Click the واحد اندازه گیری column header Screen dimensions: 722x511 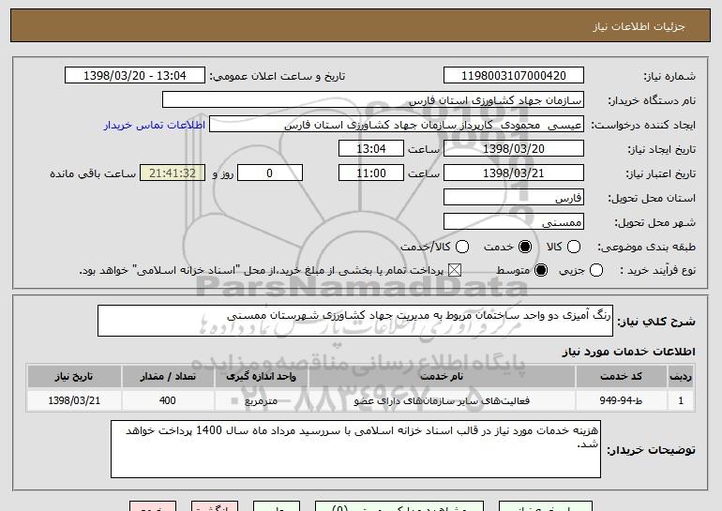261,377
